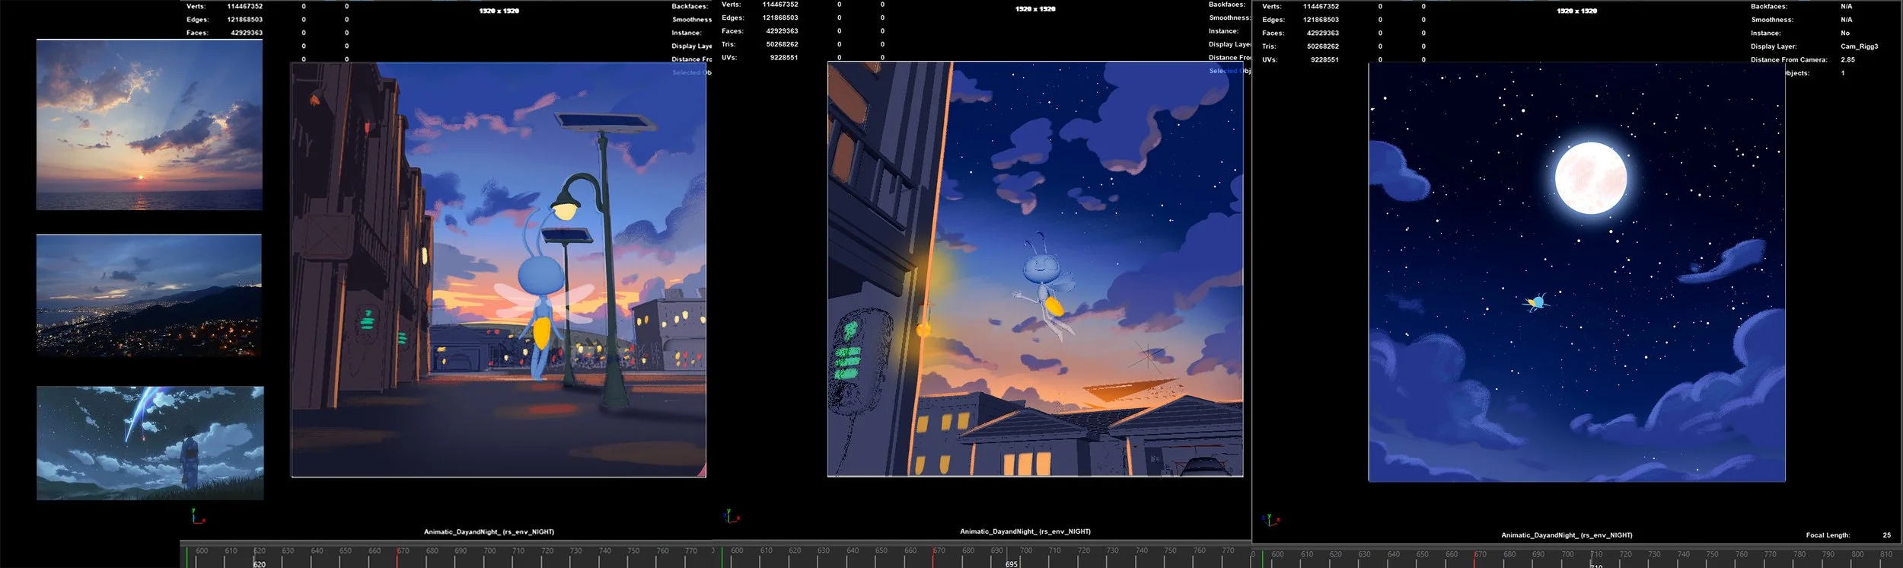Click the axis gizmo in the full moon panel
The height and width of the screenshot is (568, 1903).
tap(1270, 520)
